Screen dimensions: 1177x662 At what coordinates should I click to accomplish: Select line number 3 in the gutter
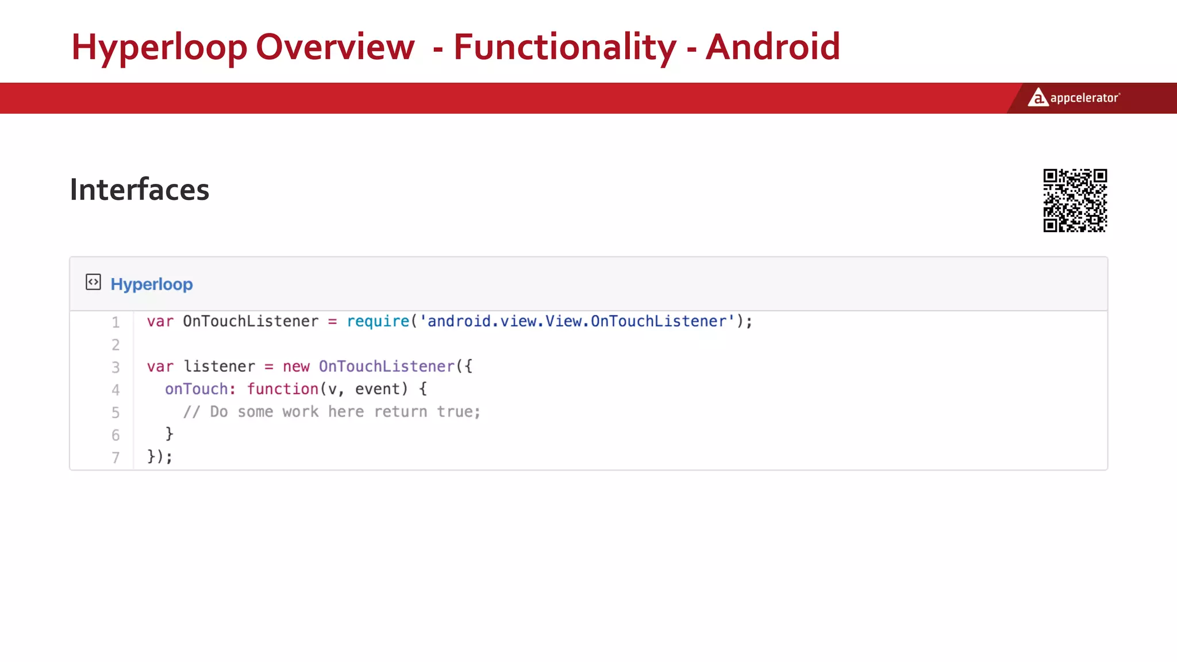[x=116, y=367]
